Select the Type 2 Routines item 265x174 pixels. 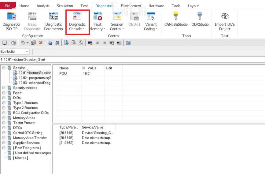tap(25, 108)
